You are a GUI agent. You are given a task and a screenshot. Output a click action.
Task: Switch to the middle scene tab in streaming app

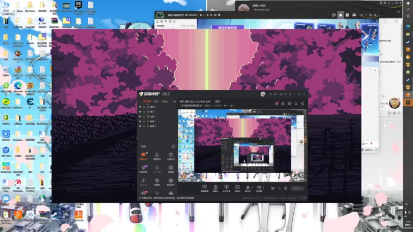point(156,101)
